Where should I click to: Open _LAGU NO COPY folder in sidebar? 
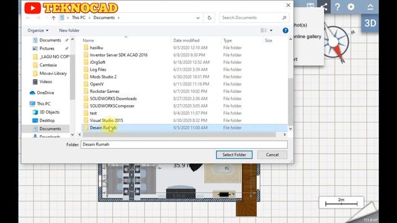coord(54,56)
